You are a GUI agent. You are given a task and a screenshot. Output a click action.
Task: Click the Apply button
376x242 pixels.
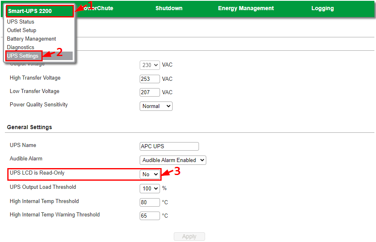189,236
